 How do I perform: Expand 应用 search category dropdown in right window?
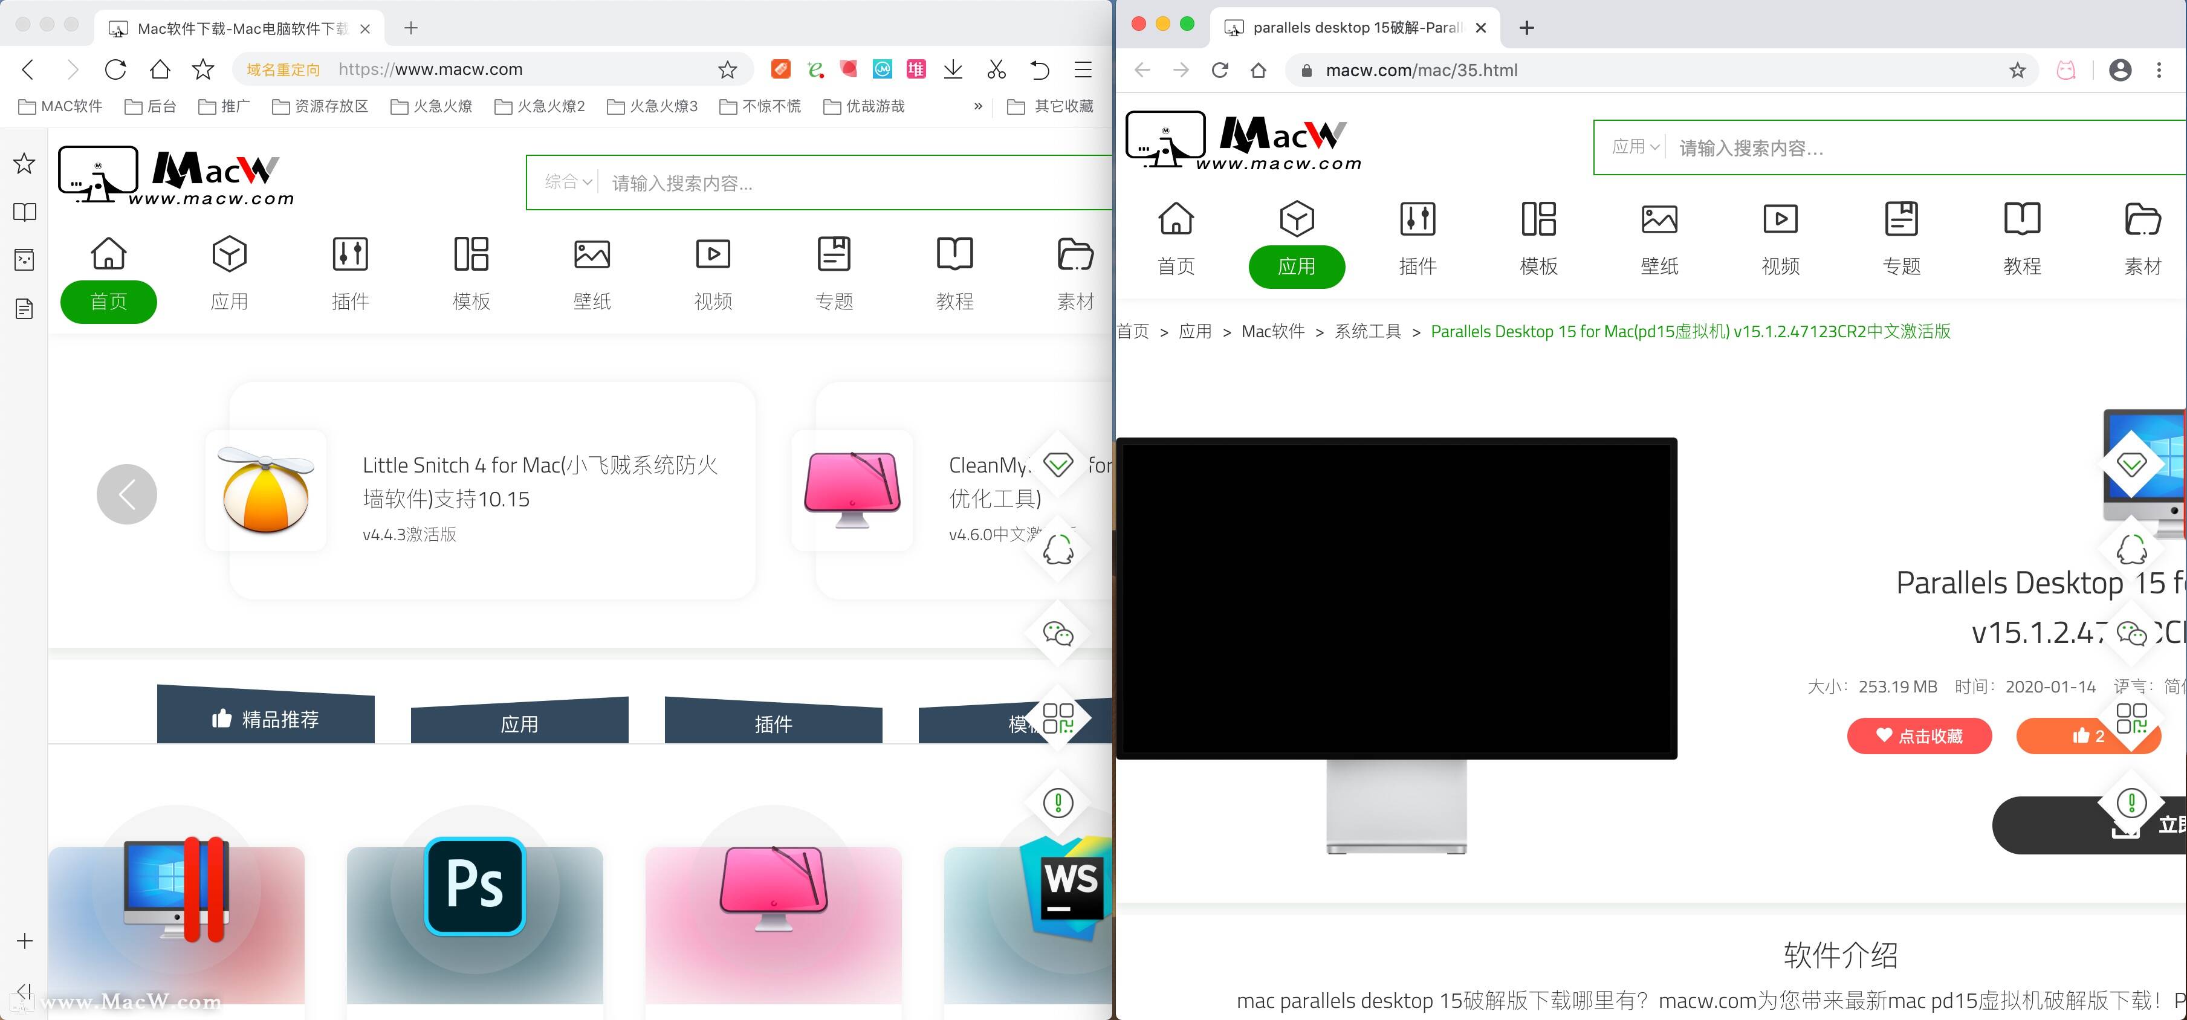(1635, 147)
